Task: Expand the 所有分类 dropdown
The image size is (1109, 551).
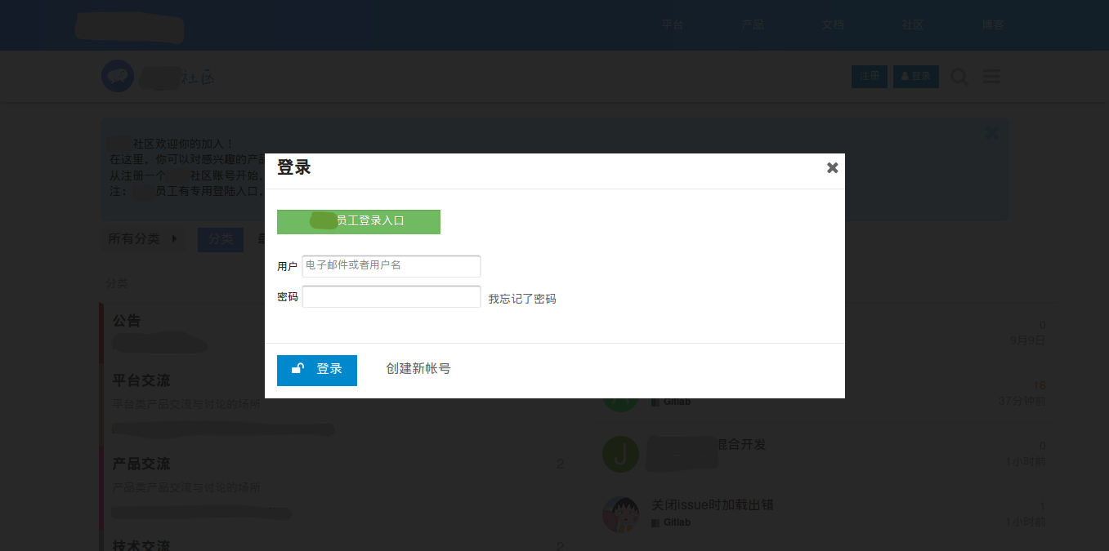Action: 142,239
